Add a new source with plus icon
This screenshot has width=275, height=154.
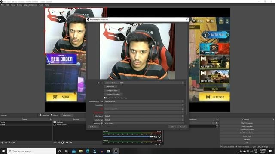(55, 142)
